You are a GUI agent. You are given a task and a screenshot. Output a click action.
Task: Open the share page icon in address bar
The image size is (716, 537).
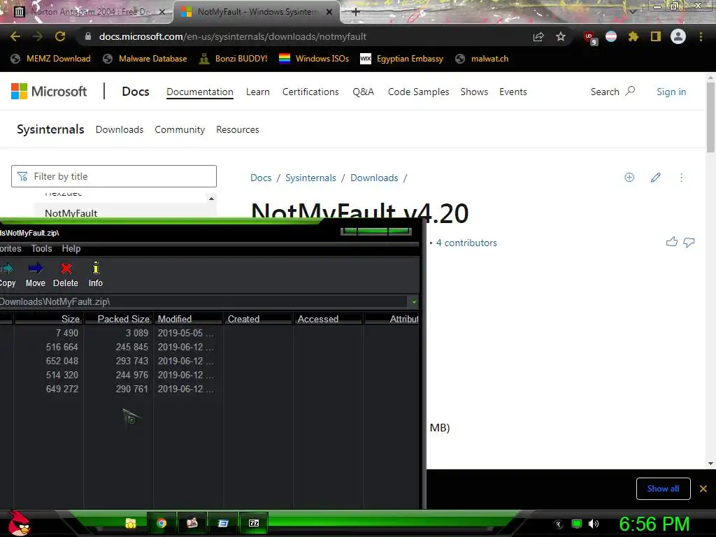pyautogui.click(x=538, y=36)
